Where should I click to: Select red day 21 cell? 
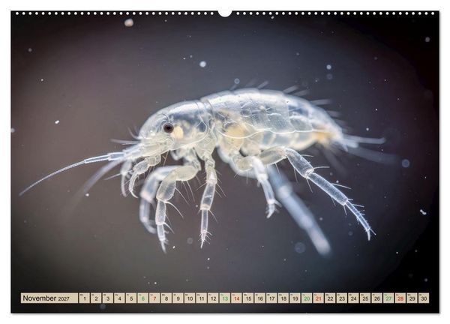(318, 298)
